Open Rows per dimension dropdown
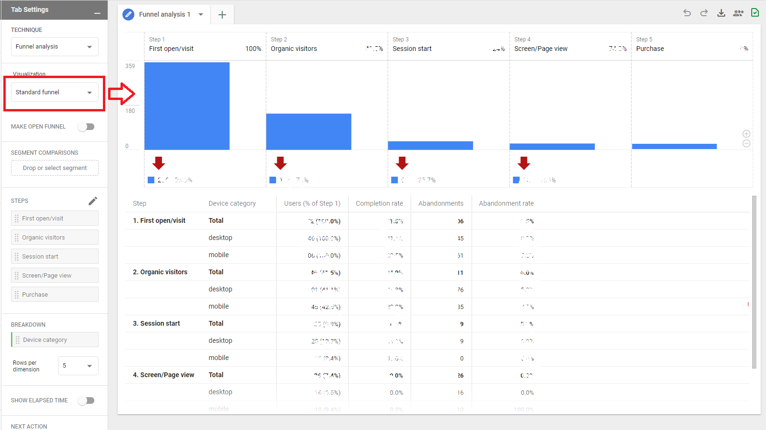This screenshot has height=430, width=766. [78, 366]
